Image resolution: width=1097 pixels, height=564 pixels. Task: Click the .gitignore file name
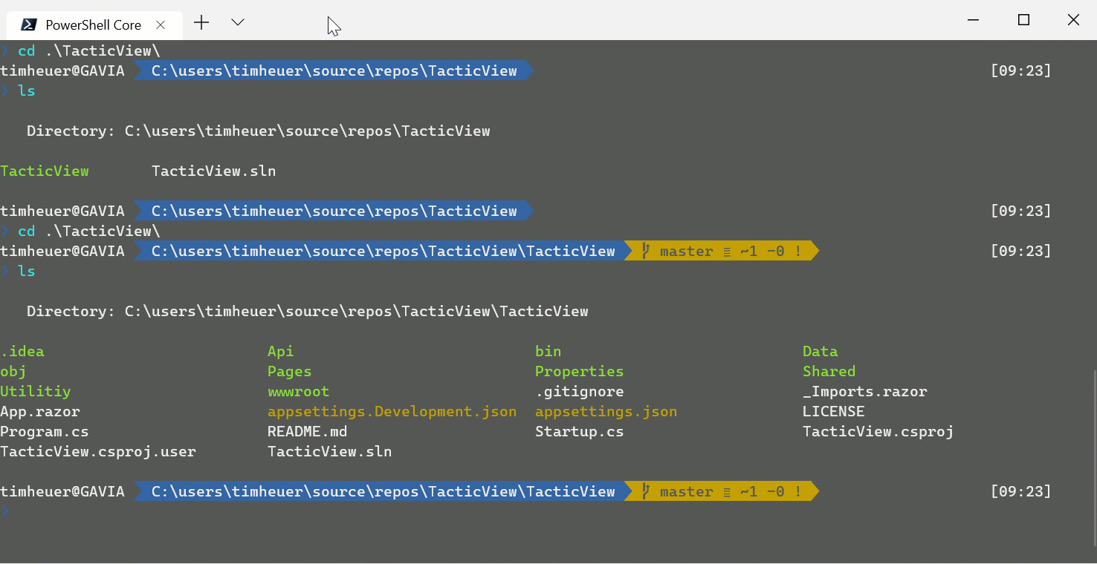(x=579, y=391)
